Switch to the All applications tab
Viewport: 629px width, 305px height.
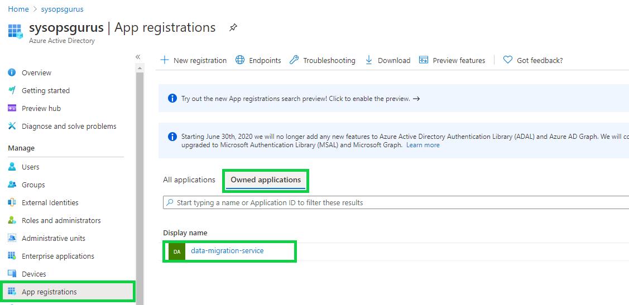coord(189,180)
